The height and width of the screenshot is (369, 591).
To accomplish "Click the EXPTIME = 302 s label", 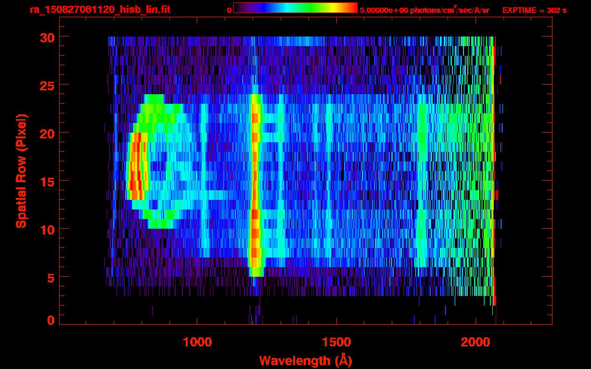I will tap(534, 10).
